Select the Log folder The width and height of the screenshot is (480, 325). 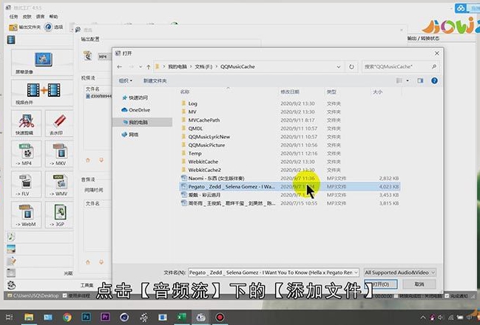192,103
